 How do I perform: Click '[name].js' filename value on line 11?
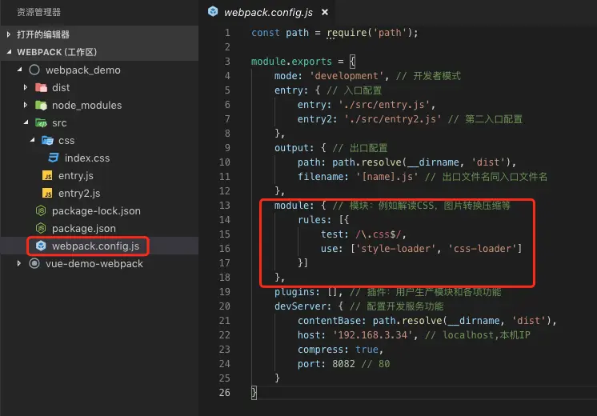click(x=387, y=177)
